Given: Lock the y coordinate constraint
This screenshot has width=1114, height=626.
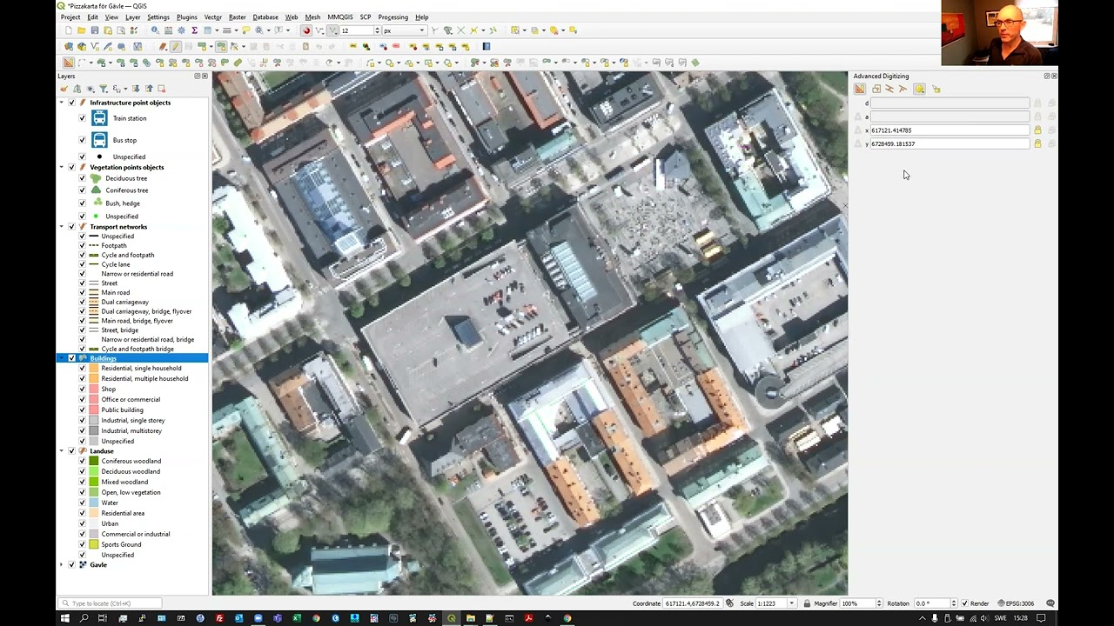Looking at the screenshot, I should tap(1037, 143).
